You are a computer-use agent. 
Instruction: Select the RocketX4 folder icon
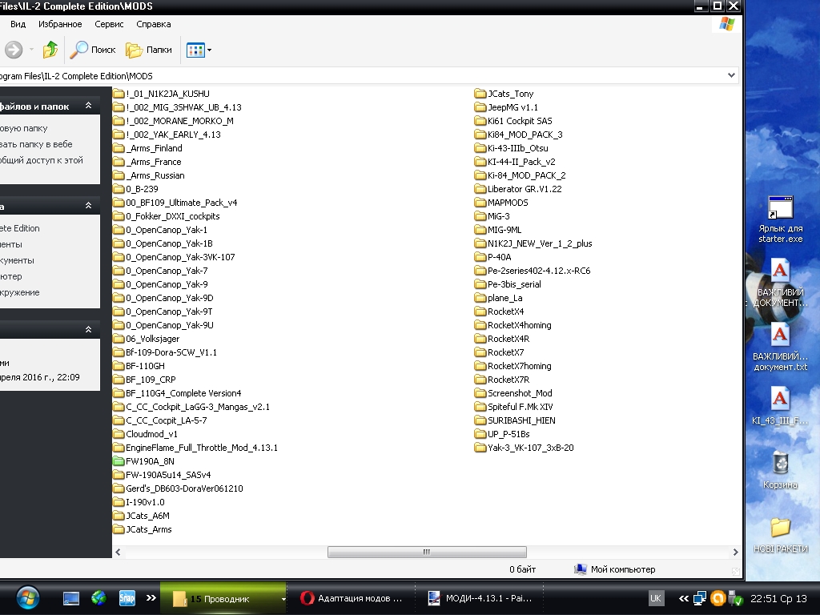click(480, 312)
